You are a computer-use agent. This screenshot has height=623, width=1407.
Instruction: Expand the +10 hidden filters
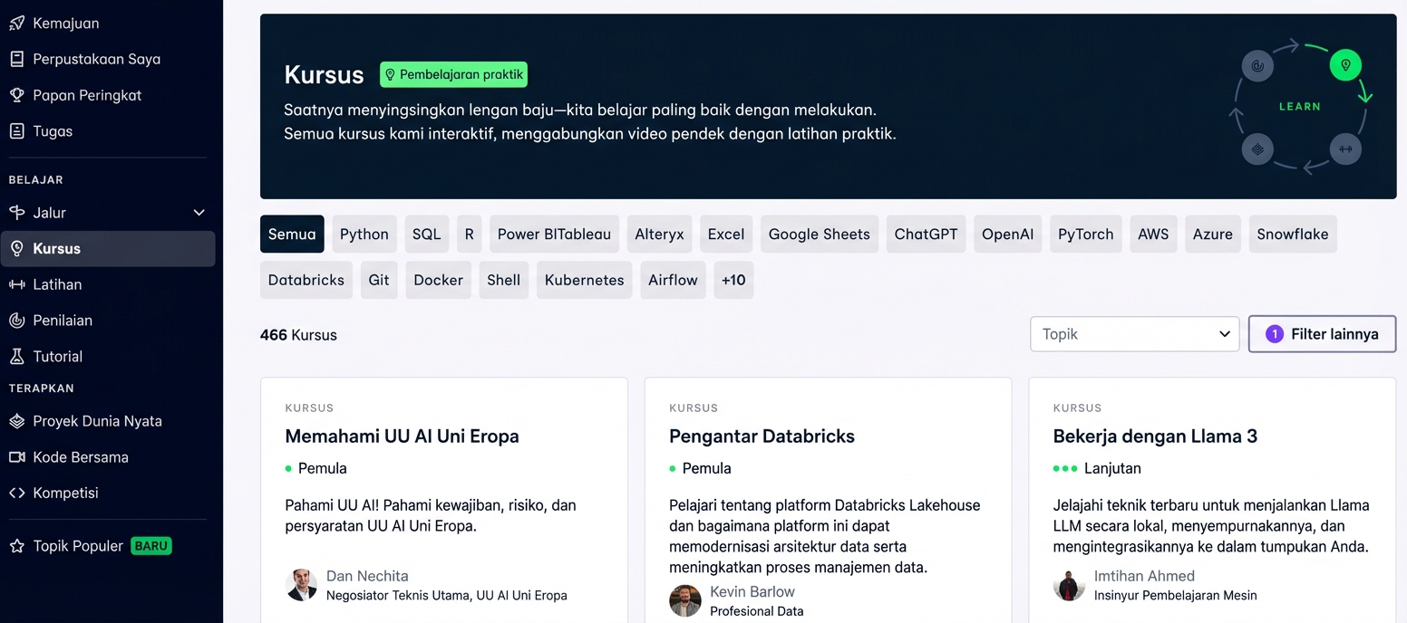click(x=733, y=280)
